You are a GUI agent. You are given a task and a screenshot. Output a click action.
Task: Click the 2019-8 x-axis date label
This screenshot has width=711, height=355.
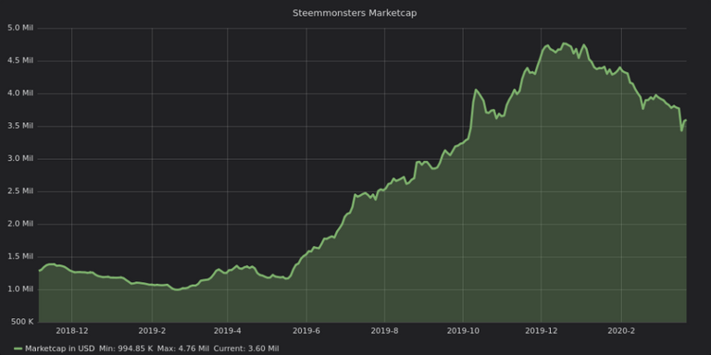[384, 331]
